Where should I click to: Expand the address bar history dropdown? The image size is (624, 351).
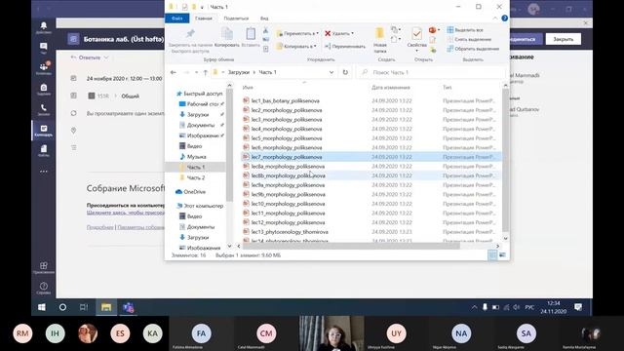pyautogui.click(x=331, y=72)
